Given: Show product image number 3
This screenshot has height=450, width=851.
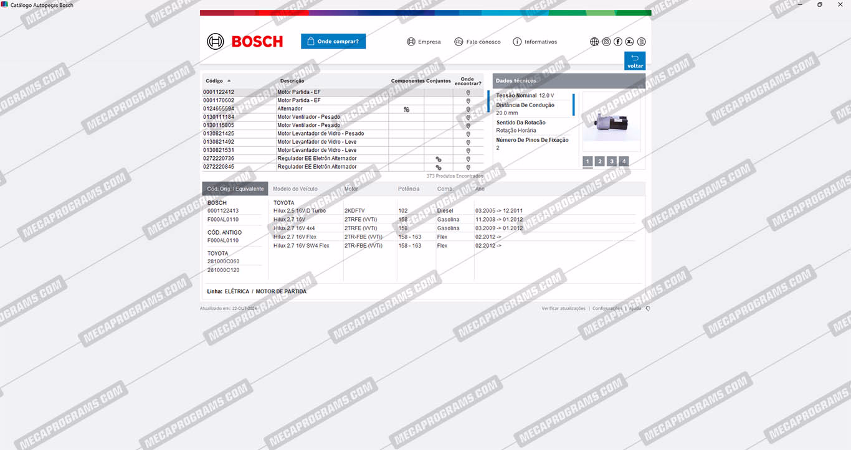Looking at the screenshot, I should [612, 162].
